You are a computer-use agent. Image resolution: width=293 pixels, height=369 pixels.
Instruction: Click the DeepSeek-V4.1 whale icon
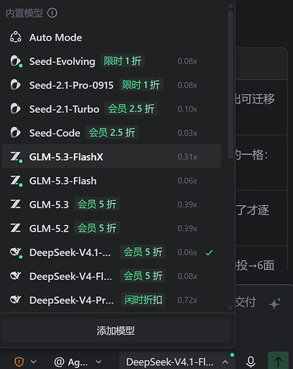point(16,252)
